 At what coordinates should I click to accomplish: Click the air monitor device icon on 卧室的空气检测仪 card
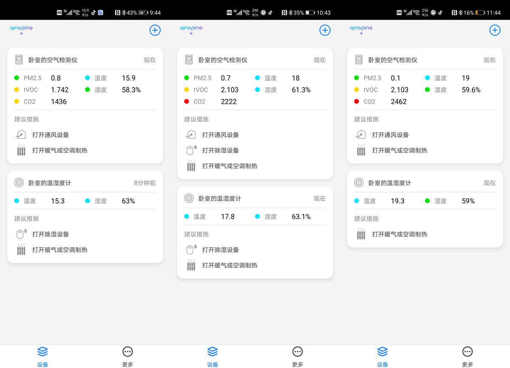(19, 59)
